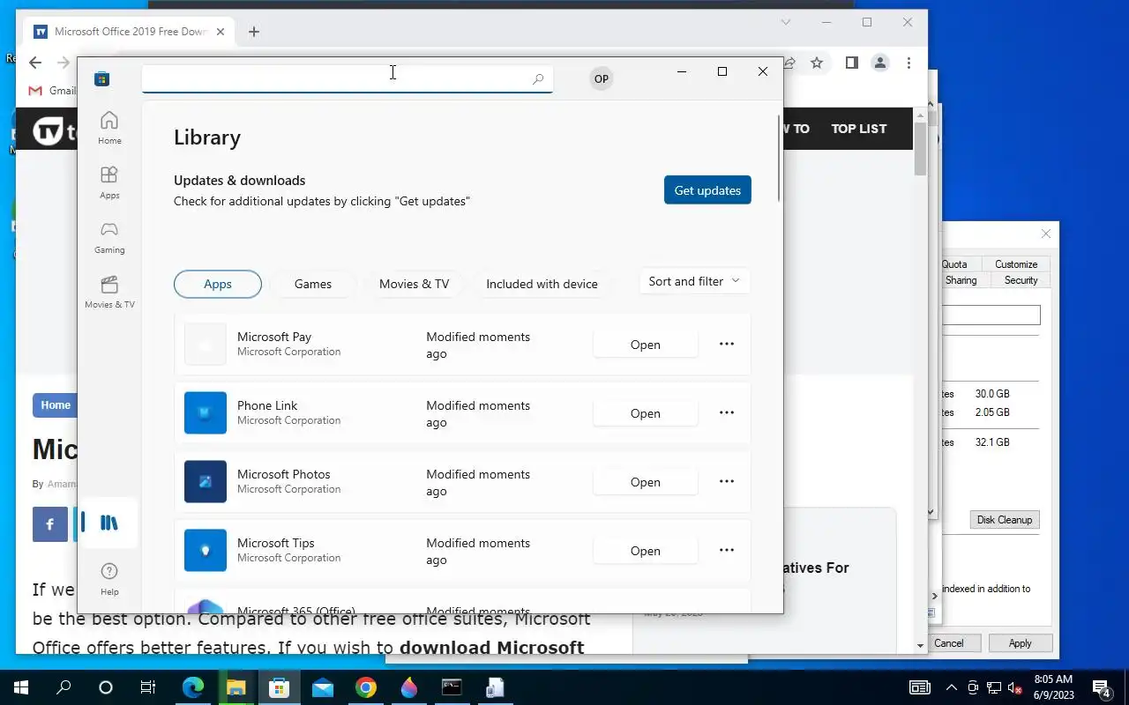Open Command Prompt from taskbar
The image size is (1129, 705).
click(x=452, y=687)
